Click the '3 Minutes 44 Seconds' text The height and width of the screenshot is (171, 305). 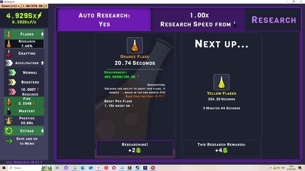[x=221, y=108]
